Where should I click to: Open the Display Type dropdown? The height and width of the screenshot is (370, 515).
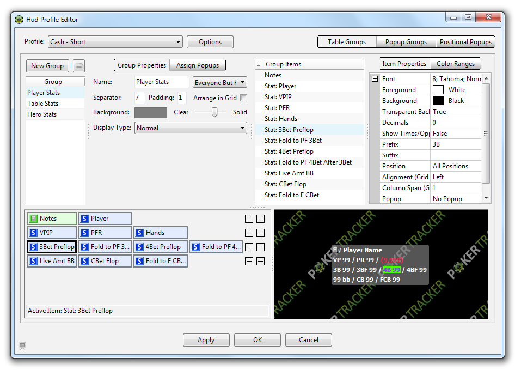tap(191, 128)
